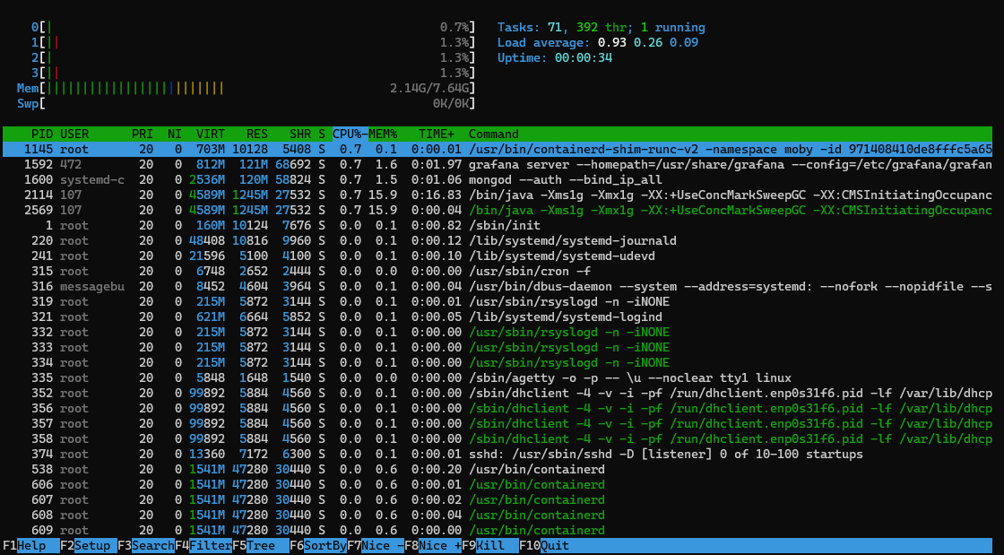1004x555 pixels.
Task: Click F10 Quit button
Action: pos(554,545)
